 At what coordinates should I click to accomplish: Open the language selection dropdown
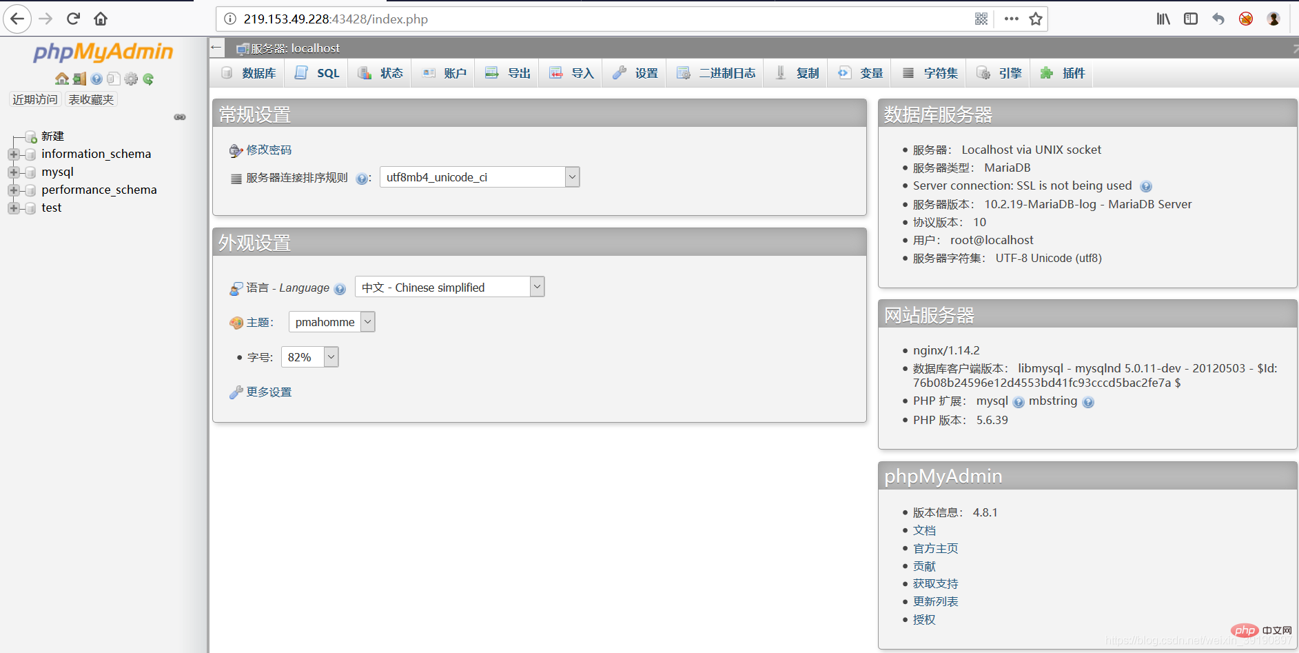[449, 287]
